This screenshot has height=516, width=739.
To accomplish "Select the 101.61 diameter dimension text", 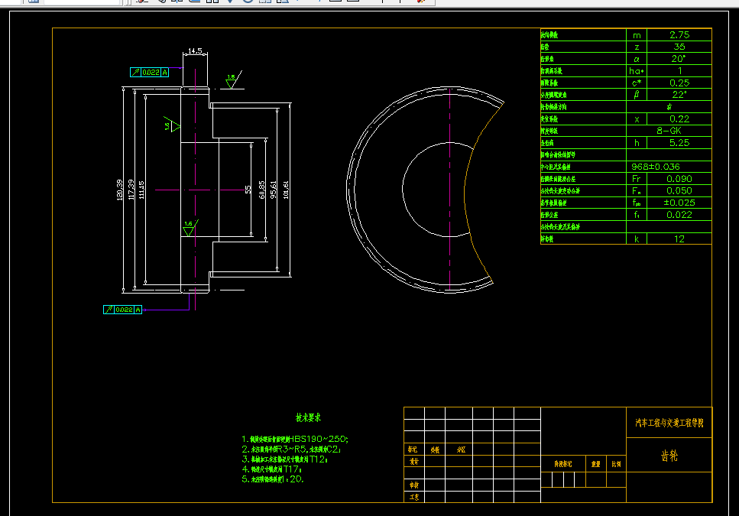I will coord(286,190).
